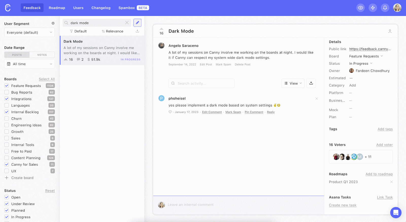This screenshot has height=222, width=406.
Task: Remove Product Q1 2023 roadmap
Action: pyautogui.click(x=391, y=182)
